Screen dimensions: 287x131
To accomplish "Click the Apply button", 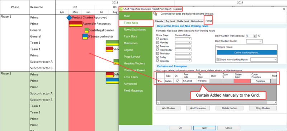I will [204, 128].
